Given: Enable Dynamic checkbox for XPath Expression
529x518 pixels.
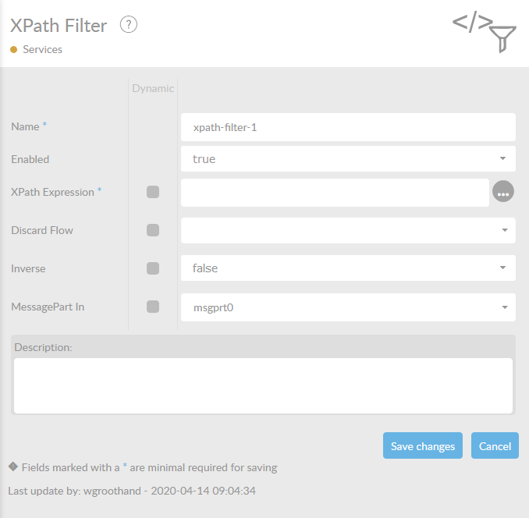Looking at the screenshot, I should click(x=153, y=192).
